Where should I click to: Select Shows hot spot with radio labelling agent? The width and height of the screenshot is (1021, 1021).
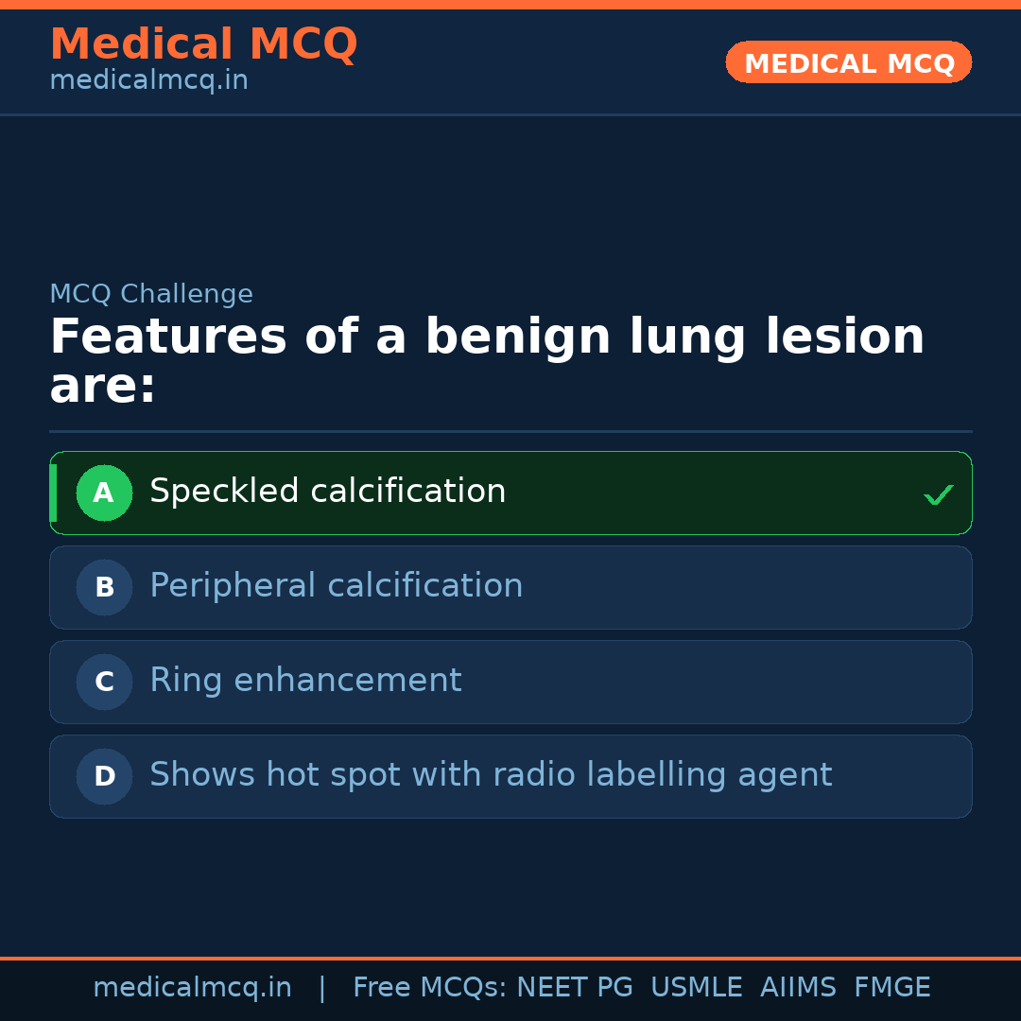pyautogui.click(x=491, y=775)
